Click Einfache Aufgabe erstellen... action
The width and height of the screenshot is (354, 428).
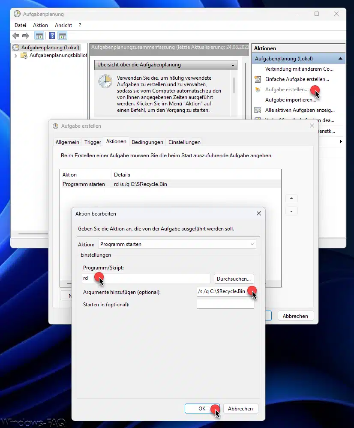click(297, 79)
